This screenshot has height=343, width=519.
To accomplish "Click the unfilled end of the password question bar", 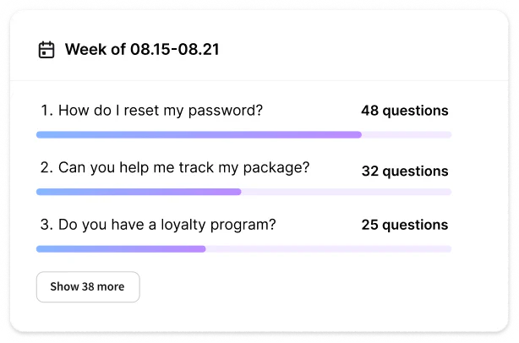I will click(407, 134).
